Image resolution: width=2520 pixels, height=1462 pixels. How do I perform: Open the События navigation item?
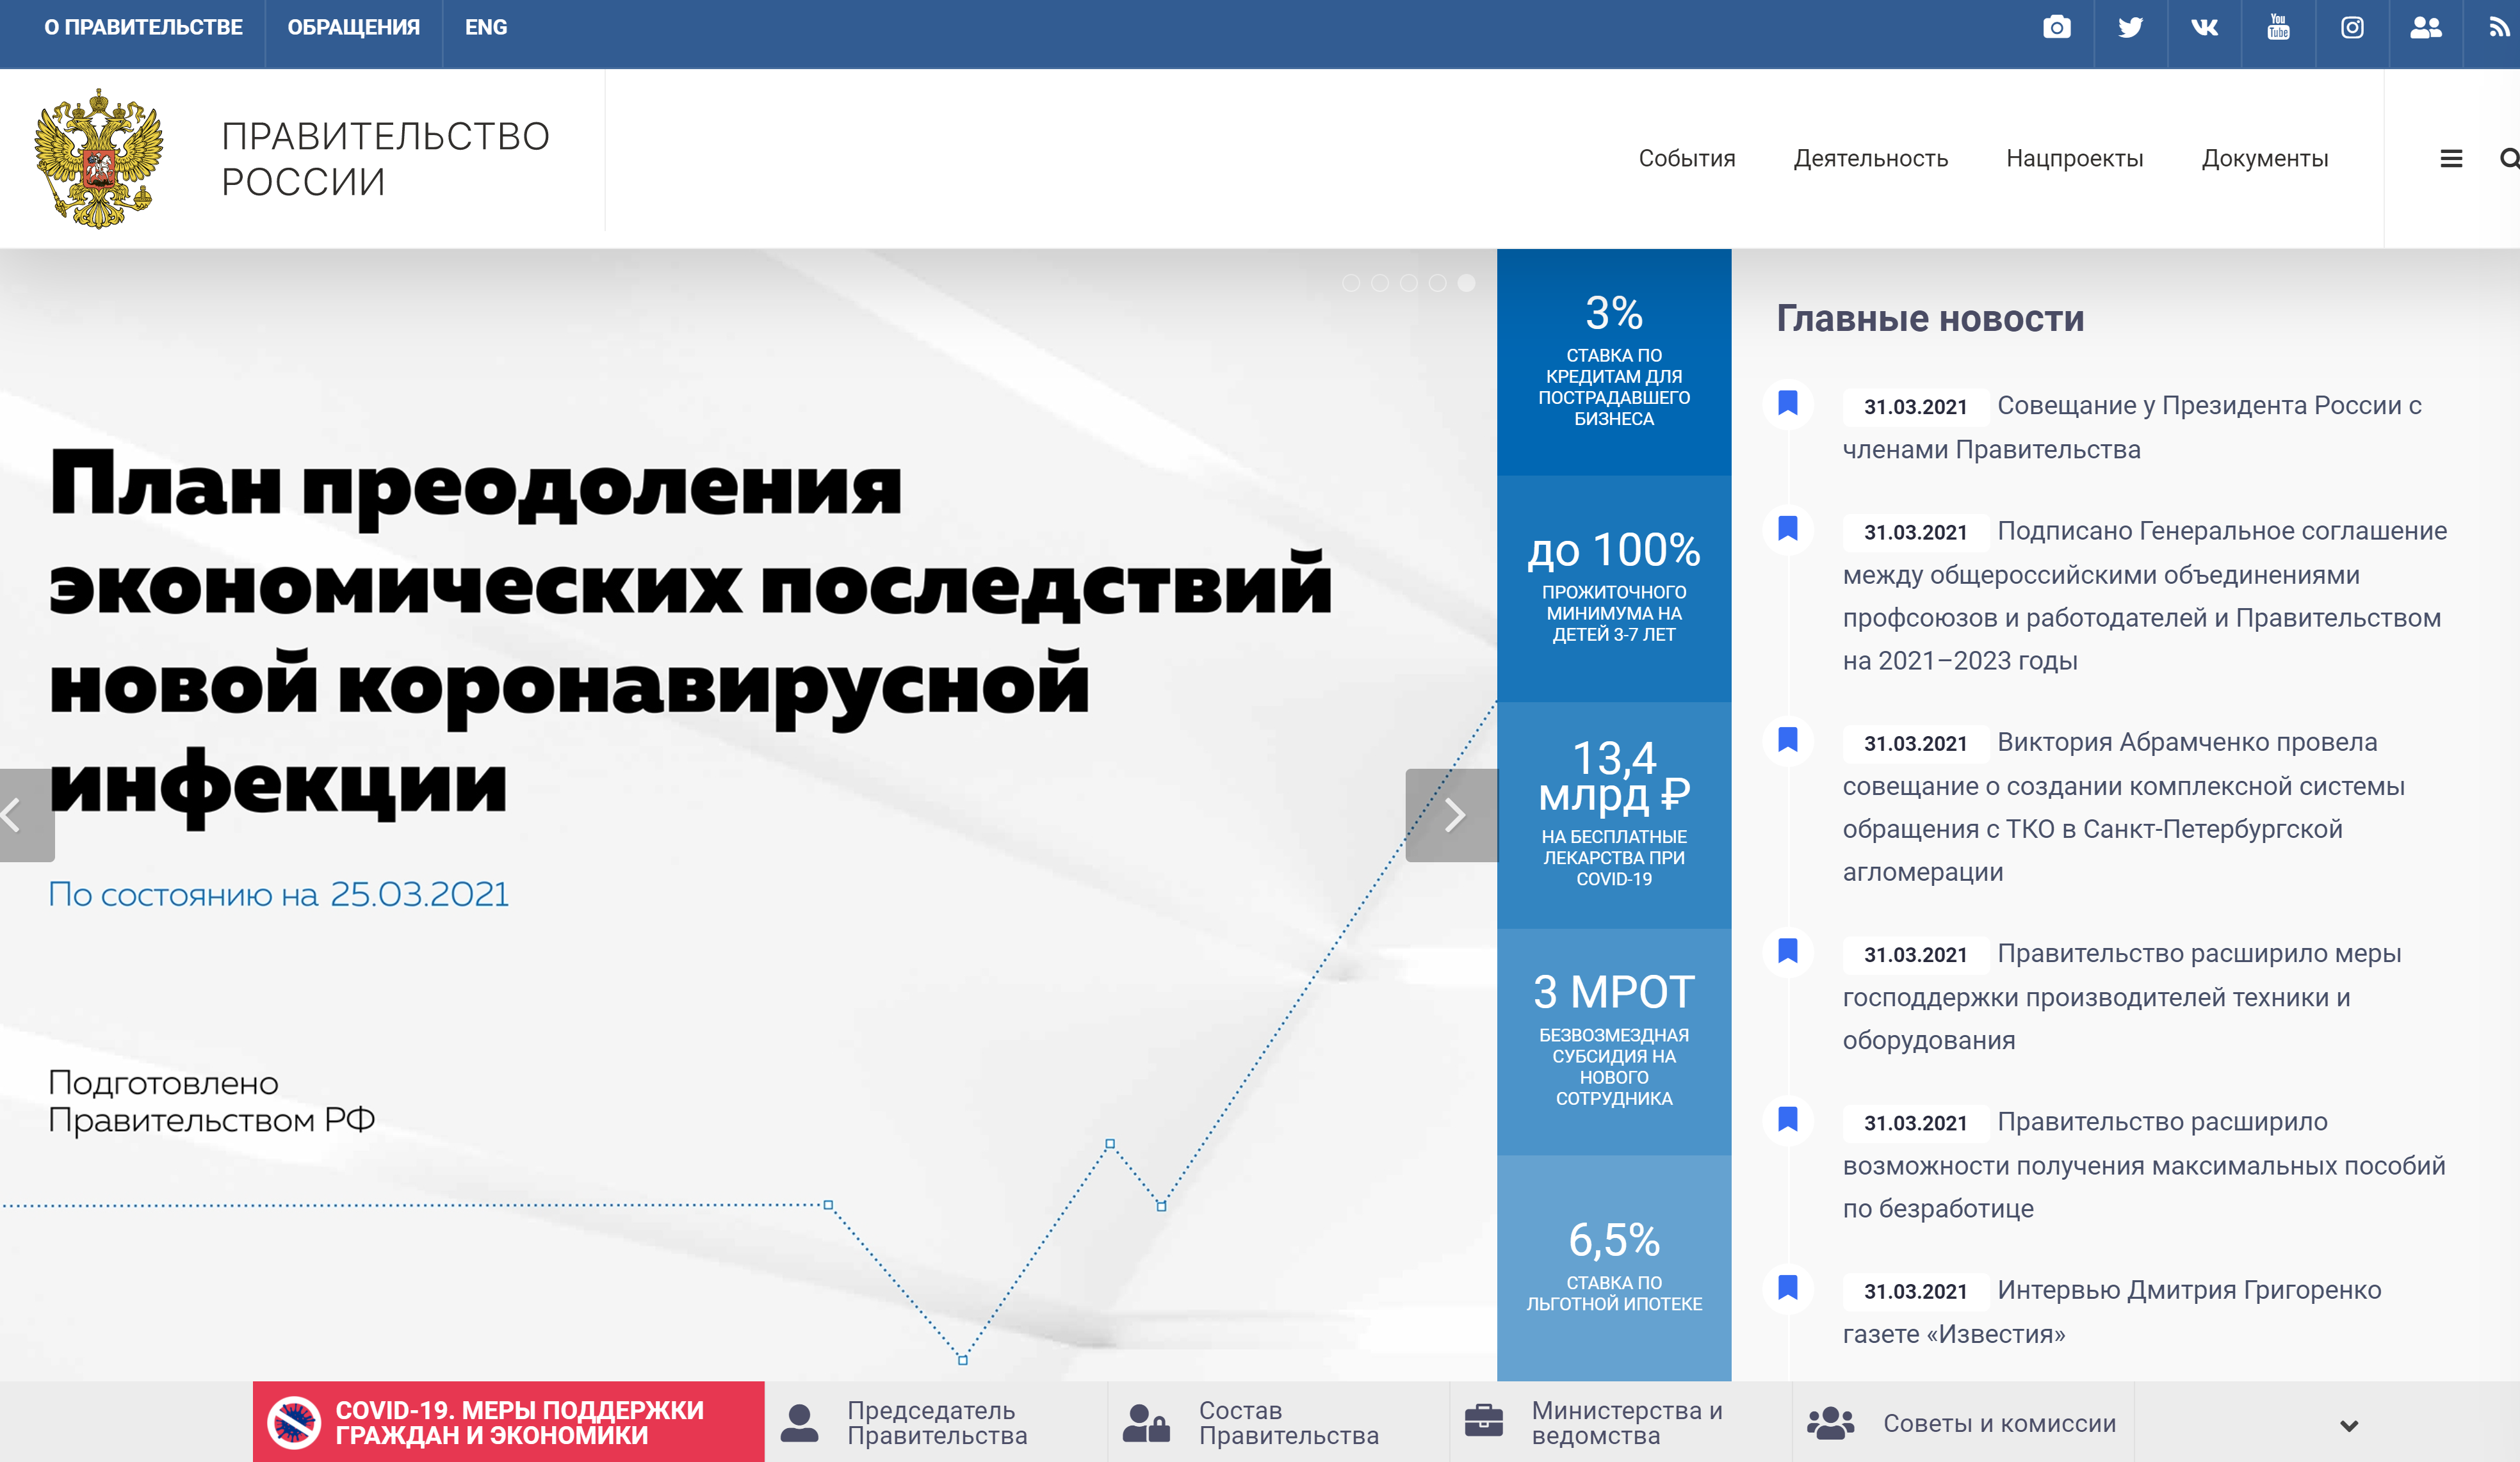1686,158
